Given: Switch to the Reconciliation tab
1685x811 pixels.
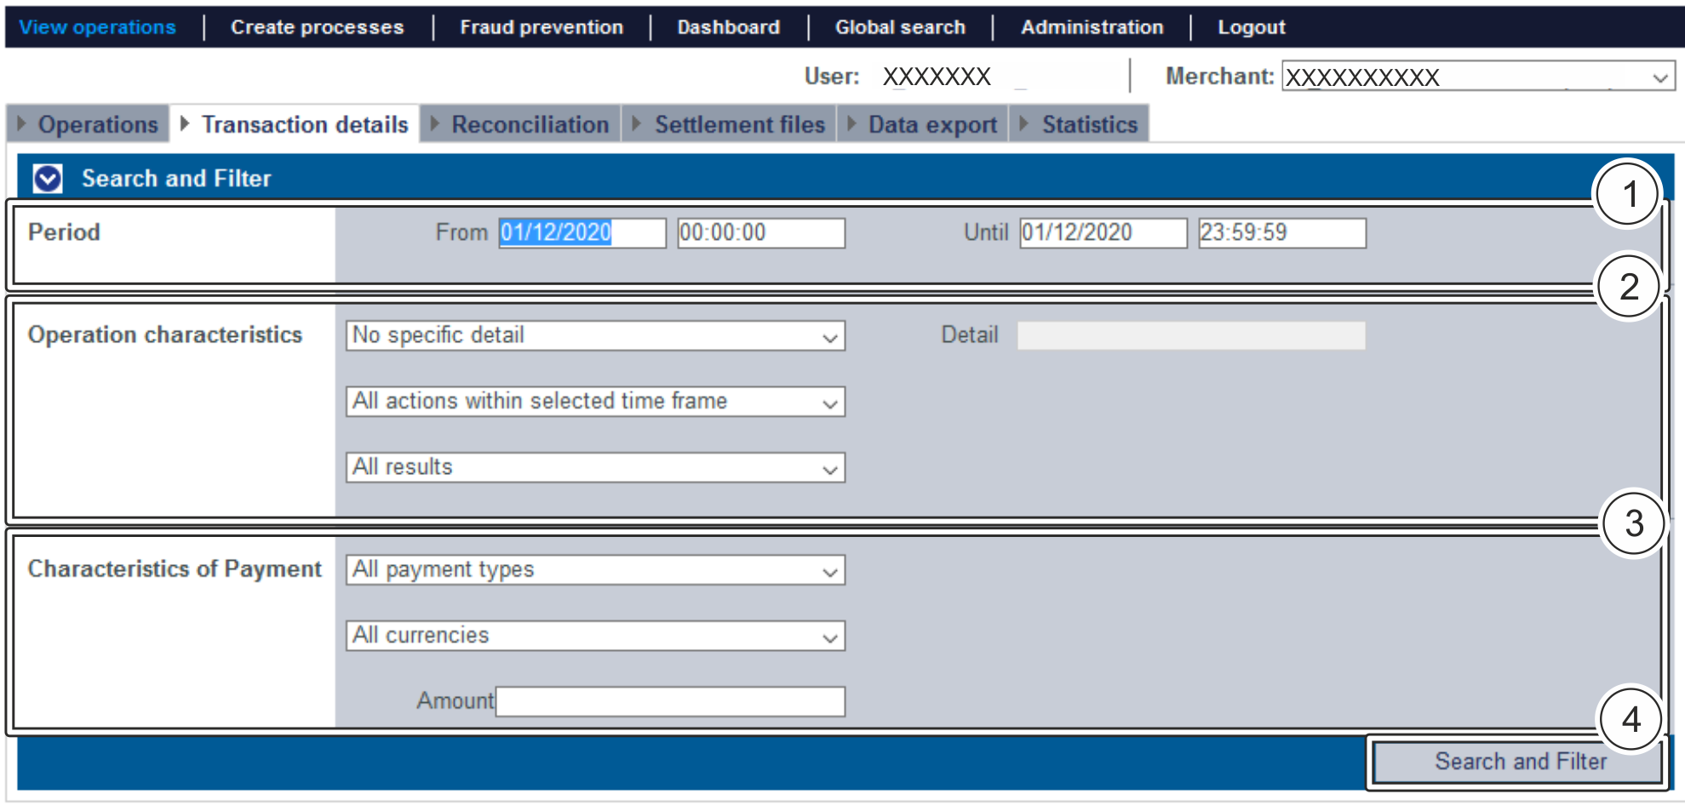Looking at the screenshot, I should [x=529, y=124].
